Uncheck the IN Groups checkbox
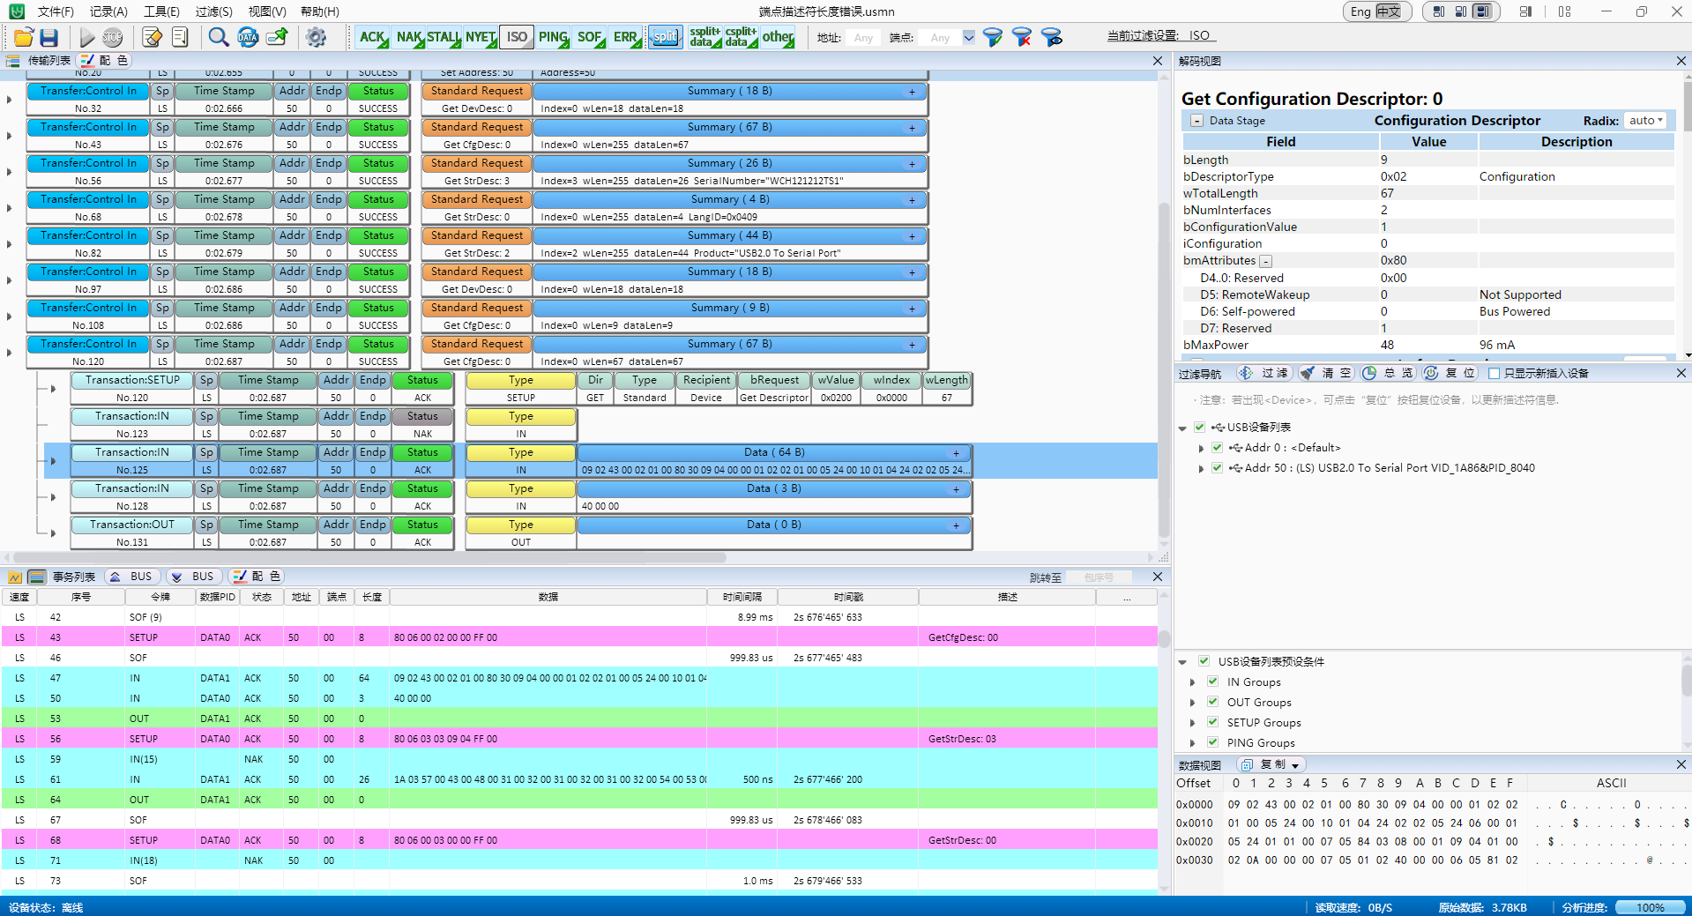1692x916 pixels. point(1212,681)
